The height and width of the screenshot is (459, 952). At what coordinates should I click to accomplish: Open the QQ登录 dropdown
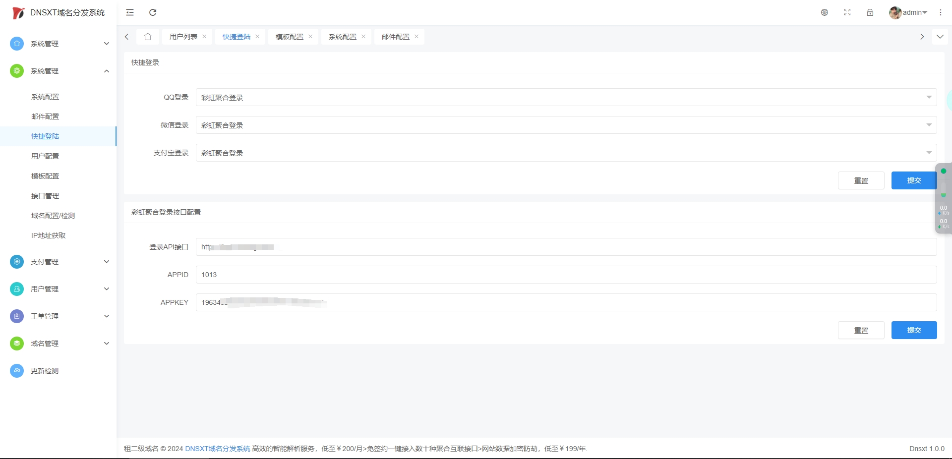point(566,97)
